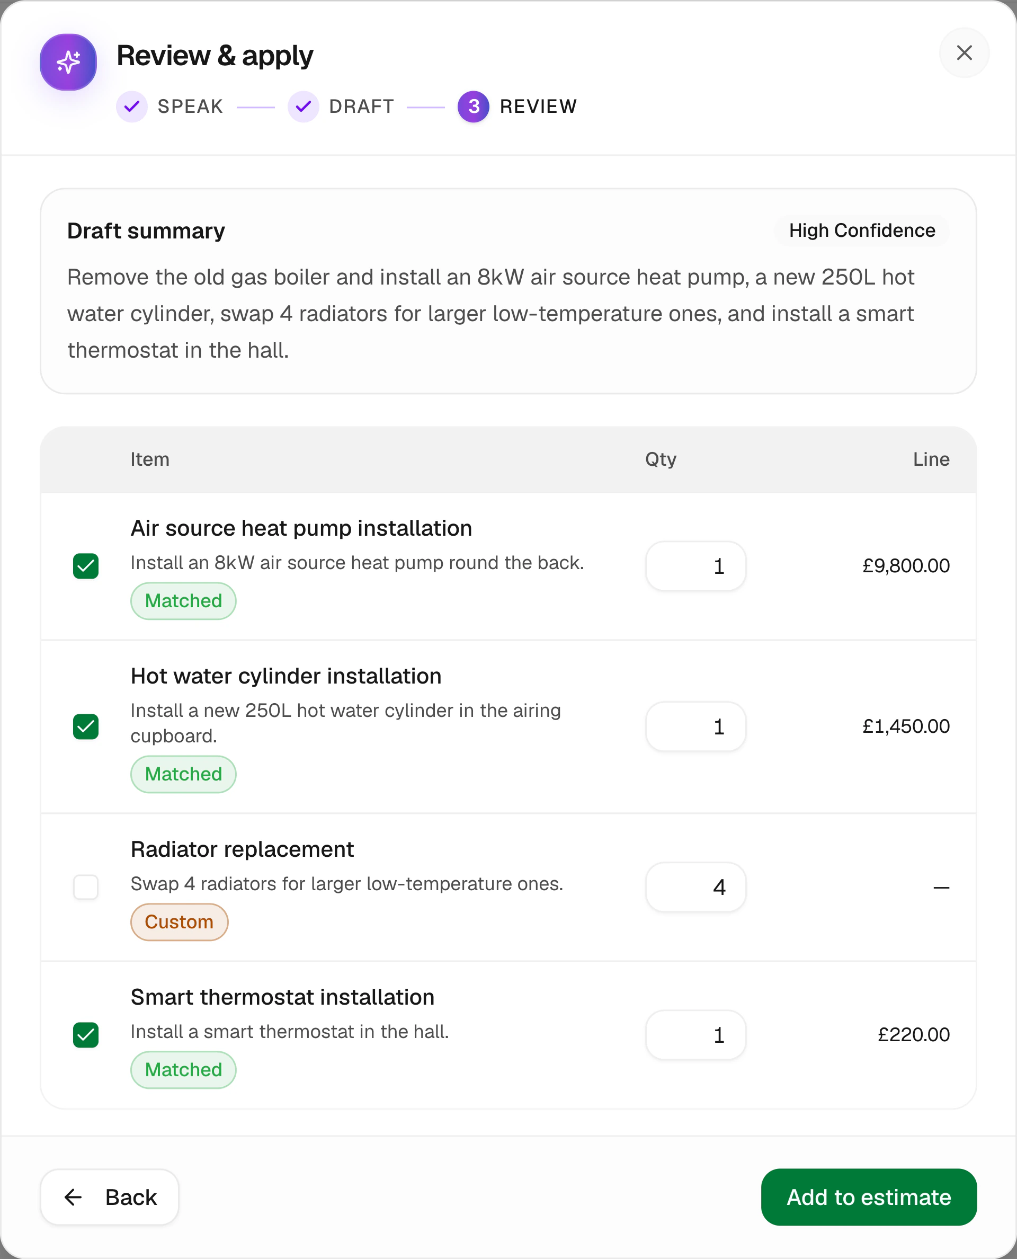The width and height of the screenshot is (1017, 1259).
Task: Click the £9,800.00 line total
Action: point(906,565)
